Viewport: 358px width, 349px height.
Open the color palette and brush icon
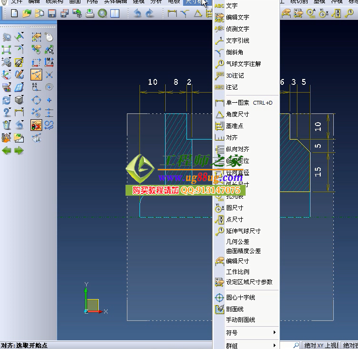(6, 87)
